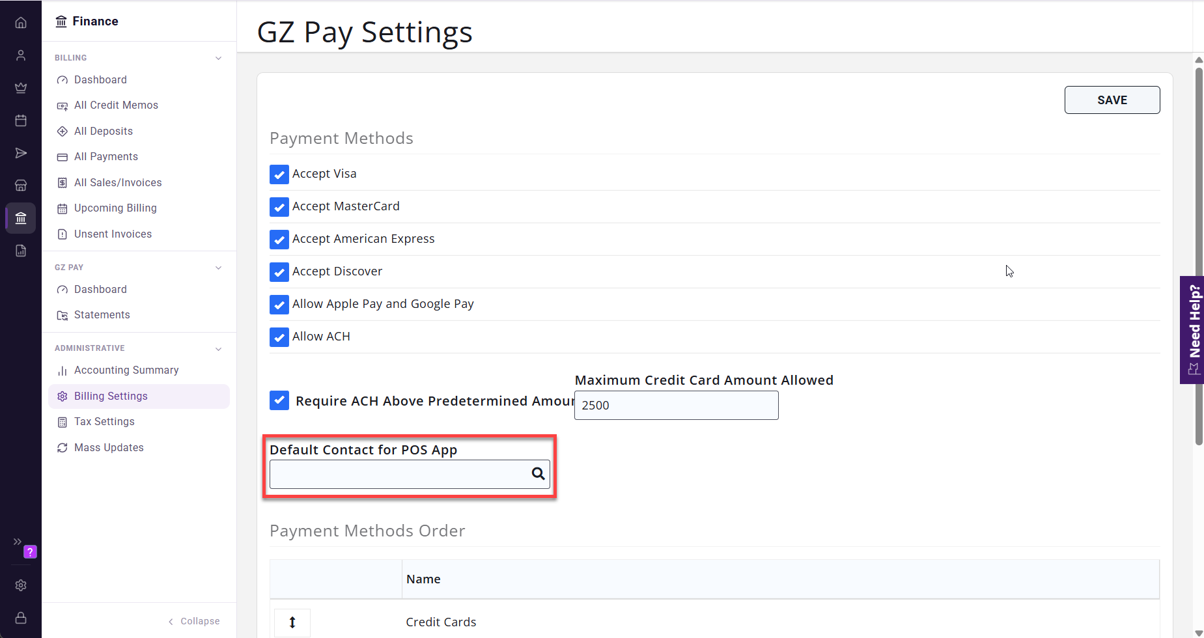Viewport: 1204px width, 638px height.
Task: Click the search magnifier in Default Contact field
Action: 538,474
